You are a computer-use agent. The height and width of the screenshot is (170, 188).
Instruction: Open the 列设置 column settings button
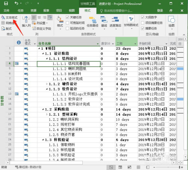coord(40,23)
